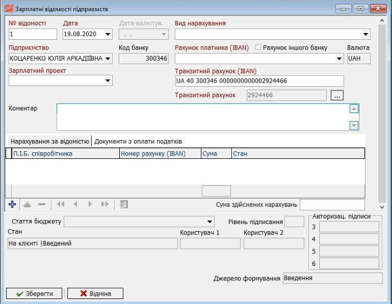Open the Дата calendar dropdown

(108, 34)
